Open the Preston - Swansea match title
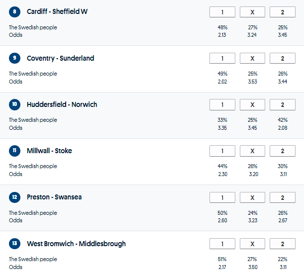Viewport: 304px width, 277px height. coord(54,197)
